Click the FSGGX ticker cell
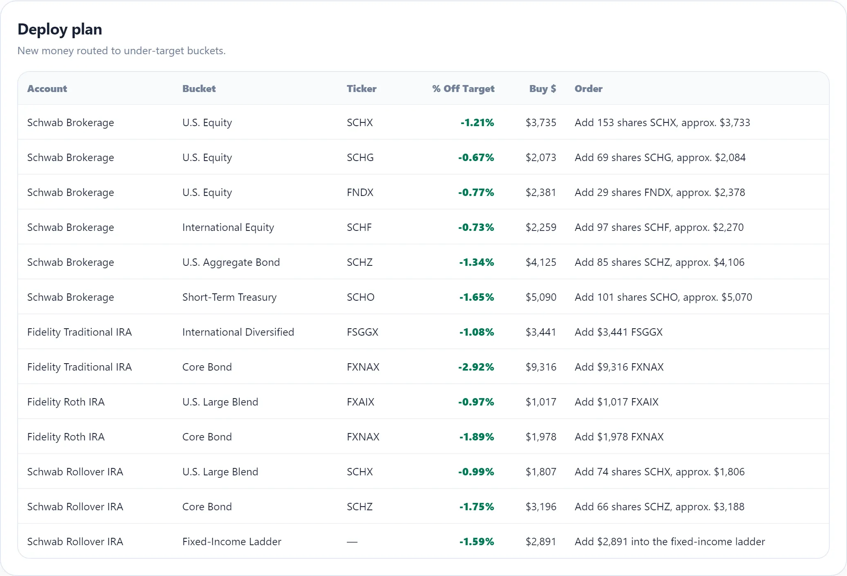Viewport: 847px width, 576px height. (x=362, y=332)
